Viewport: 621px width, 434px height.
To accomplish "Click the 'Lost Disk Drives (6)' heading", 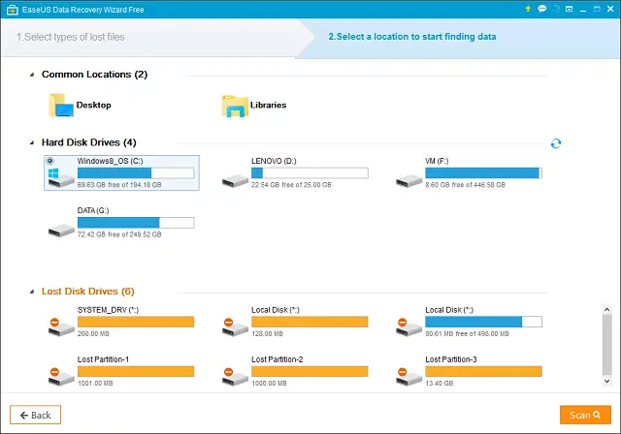I will coord(88,292).
